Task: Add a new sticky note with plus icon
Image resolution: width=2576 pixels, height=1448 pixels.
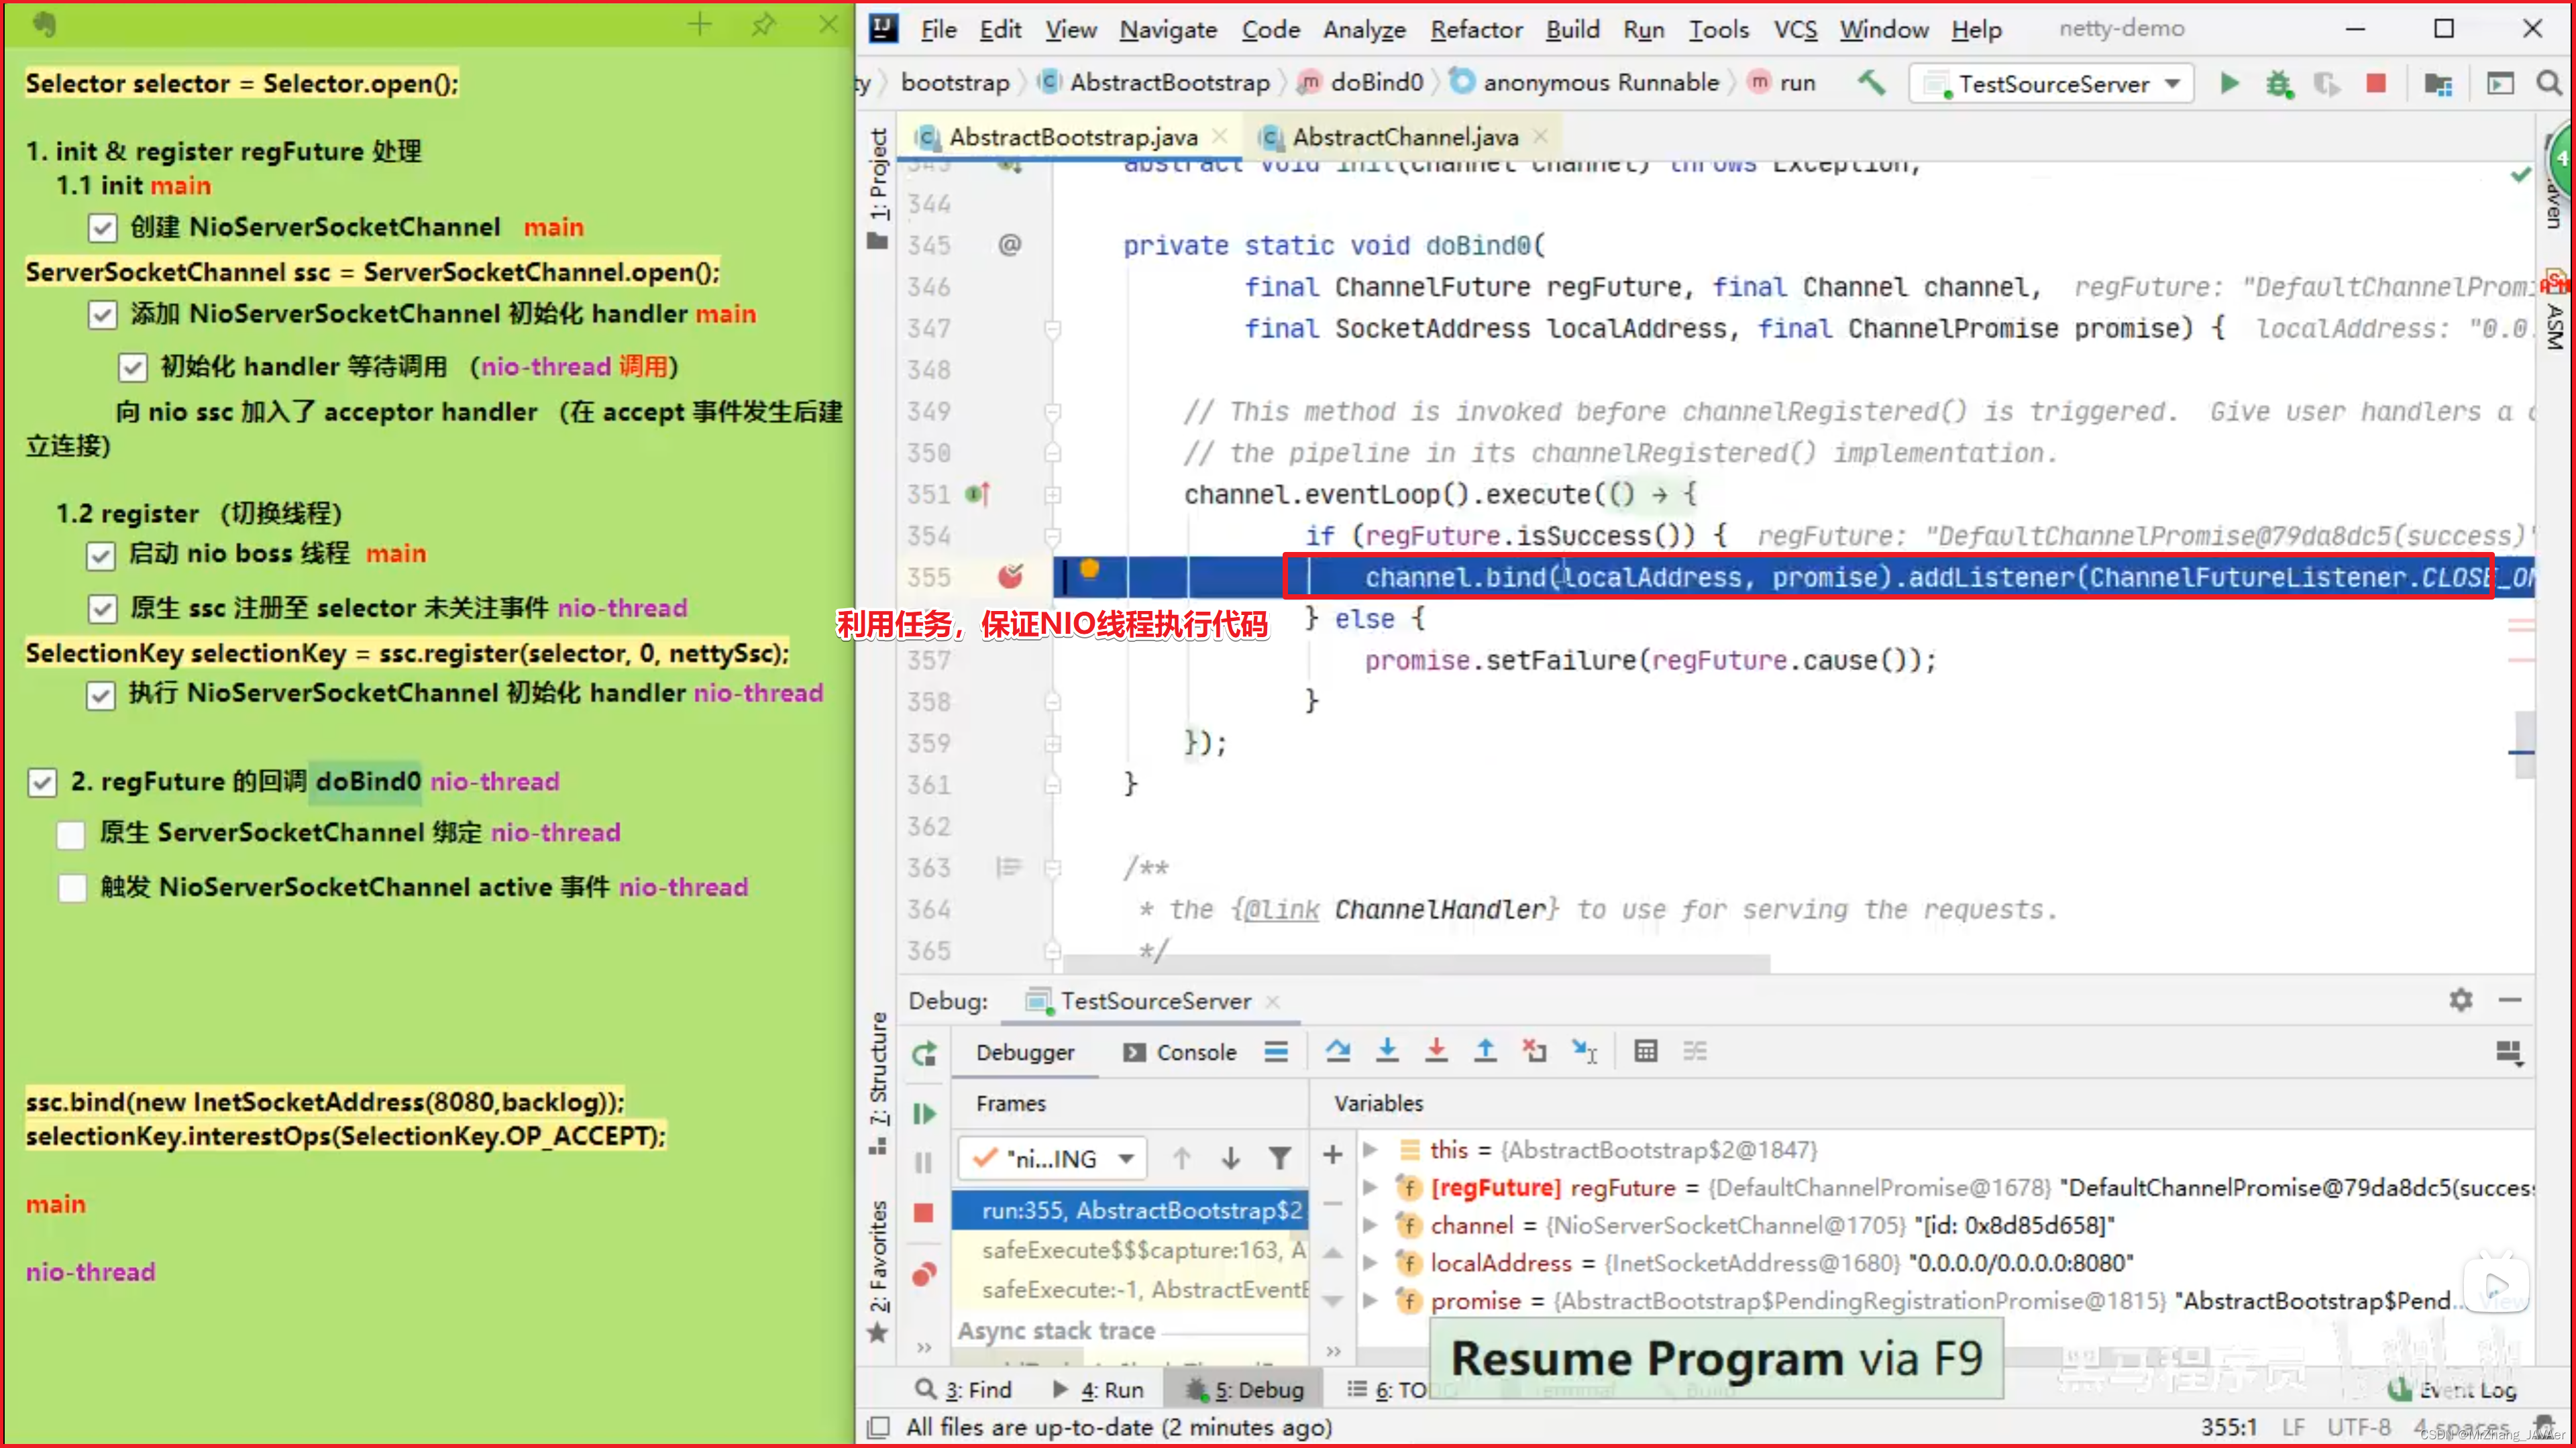Action: (700, 24)
